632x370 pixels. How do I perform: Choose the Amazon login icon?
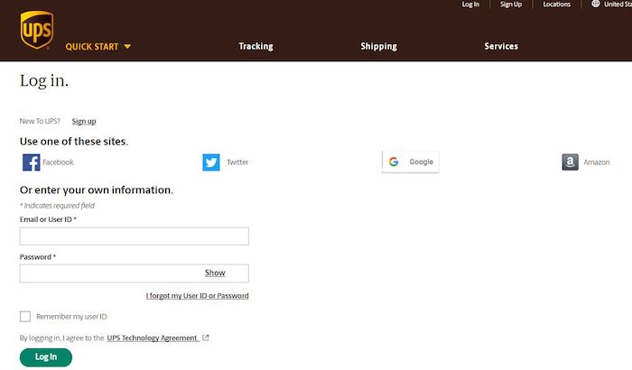tap(571, 162)
